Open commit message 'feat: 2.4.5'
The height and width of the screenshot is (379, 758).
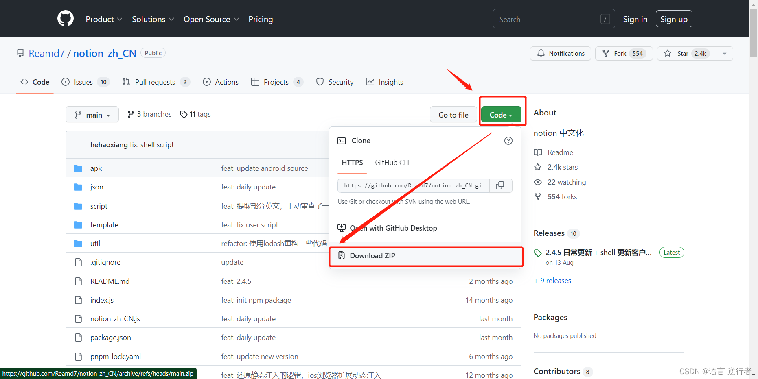(237, 281)
